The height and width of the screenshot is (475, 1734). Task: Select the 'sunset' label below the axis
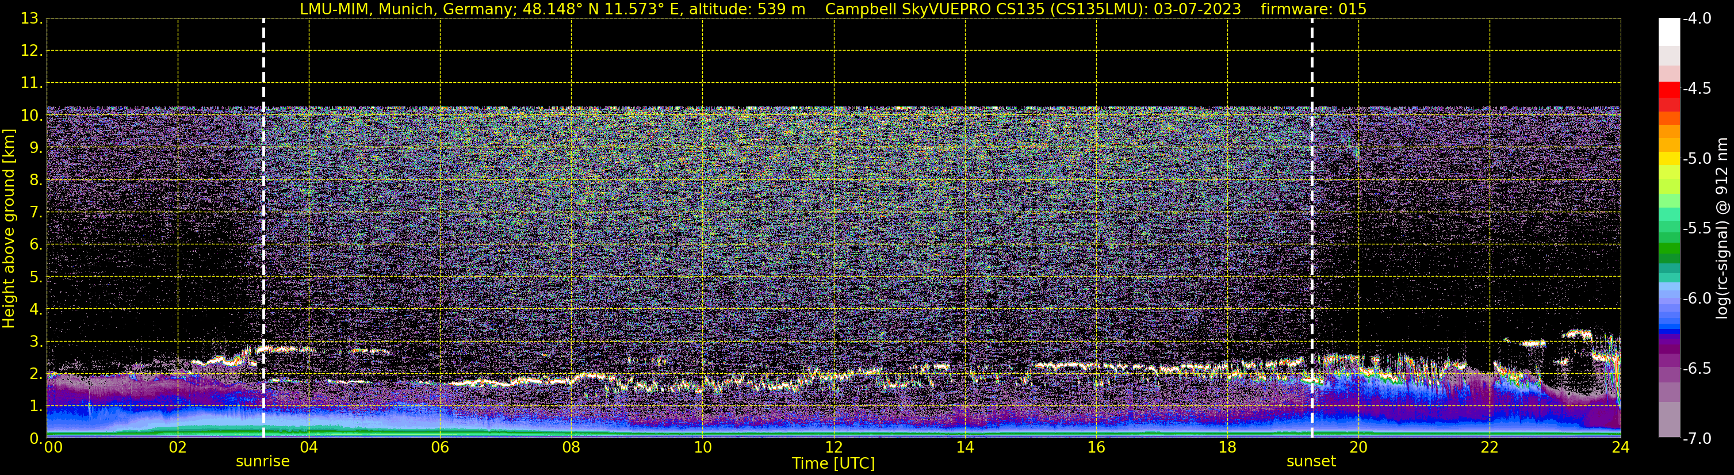(x=1311, y=462)
